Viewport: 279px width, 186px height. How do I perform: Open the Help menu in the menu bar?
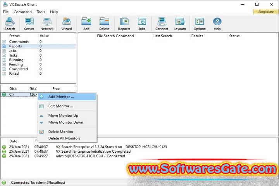[x=54, y=12]
